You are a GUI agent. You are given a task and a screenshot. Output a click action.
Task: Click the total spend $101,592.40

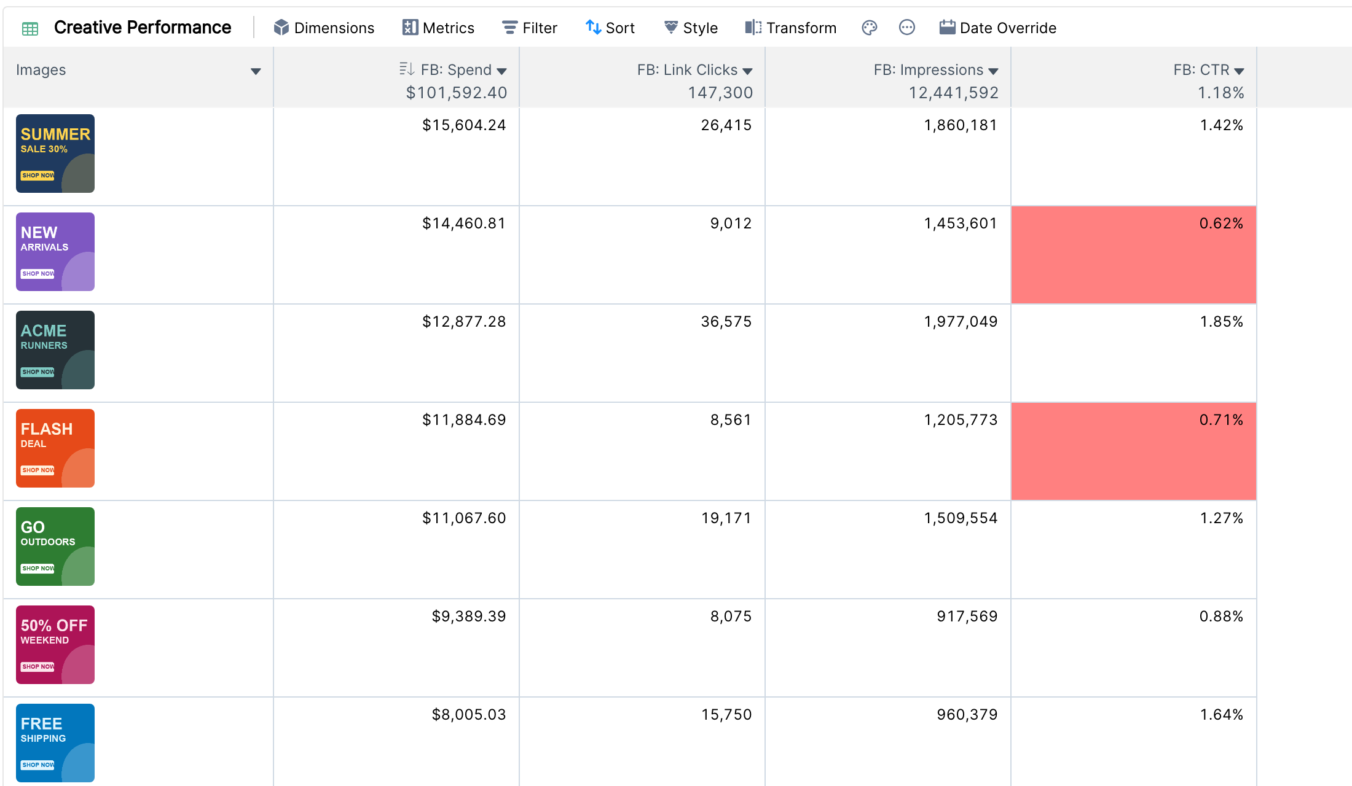click(457, 93)
